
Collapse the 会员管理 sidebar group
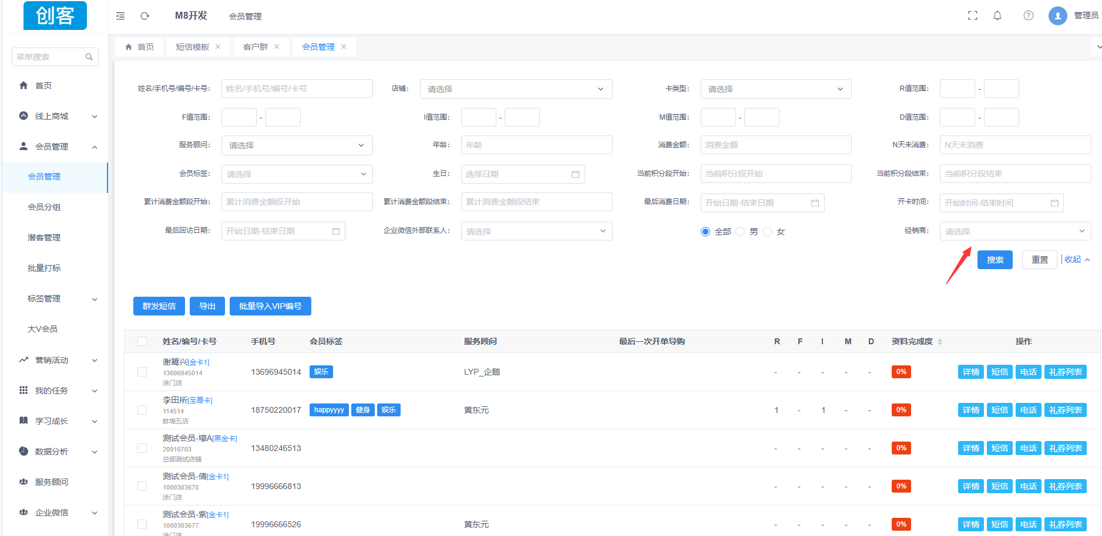pyautogui.click(x=95, y=147)
